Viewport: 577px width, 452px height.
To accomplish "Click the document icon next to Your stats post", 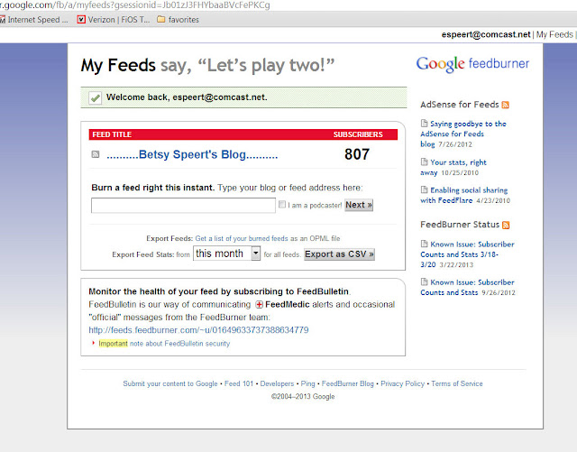I will pyautogui.click(x=425, y=161).
